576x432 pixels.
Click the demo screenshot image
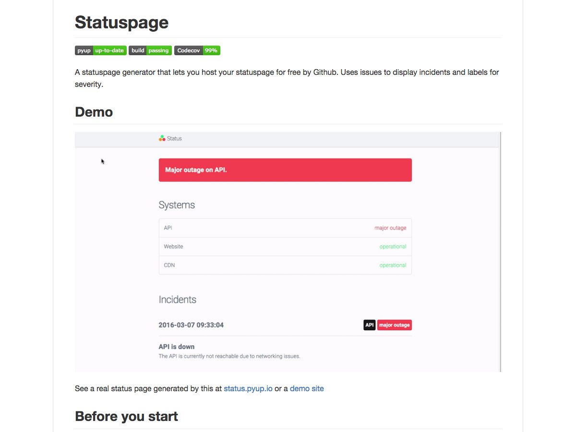[x=288, y=252]
